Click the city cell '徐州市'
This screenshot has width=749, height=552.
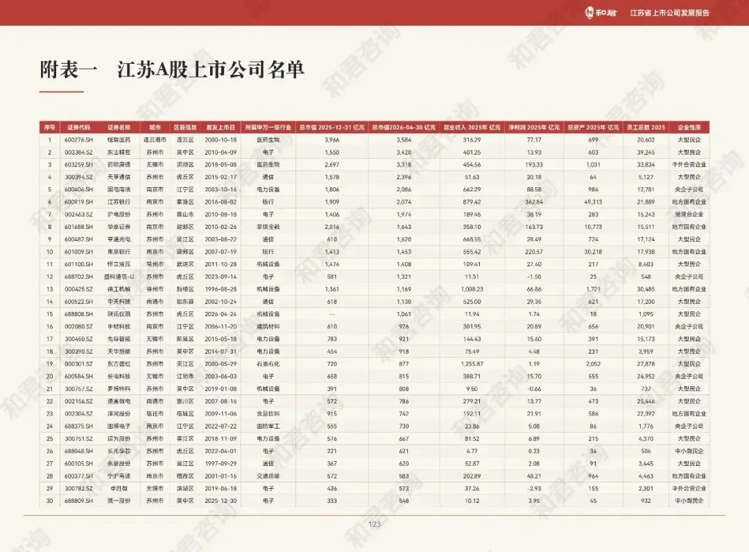[x=155, y=289]
